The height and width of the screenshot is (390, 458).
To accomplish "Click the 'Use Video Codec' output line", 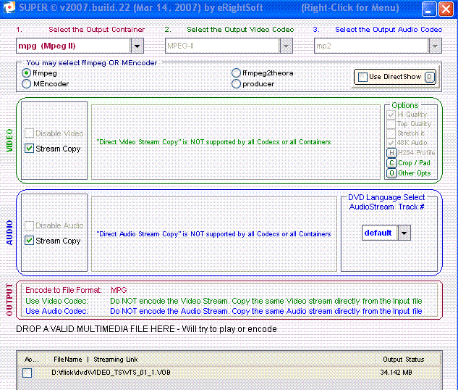I will tap(224, 301).
